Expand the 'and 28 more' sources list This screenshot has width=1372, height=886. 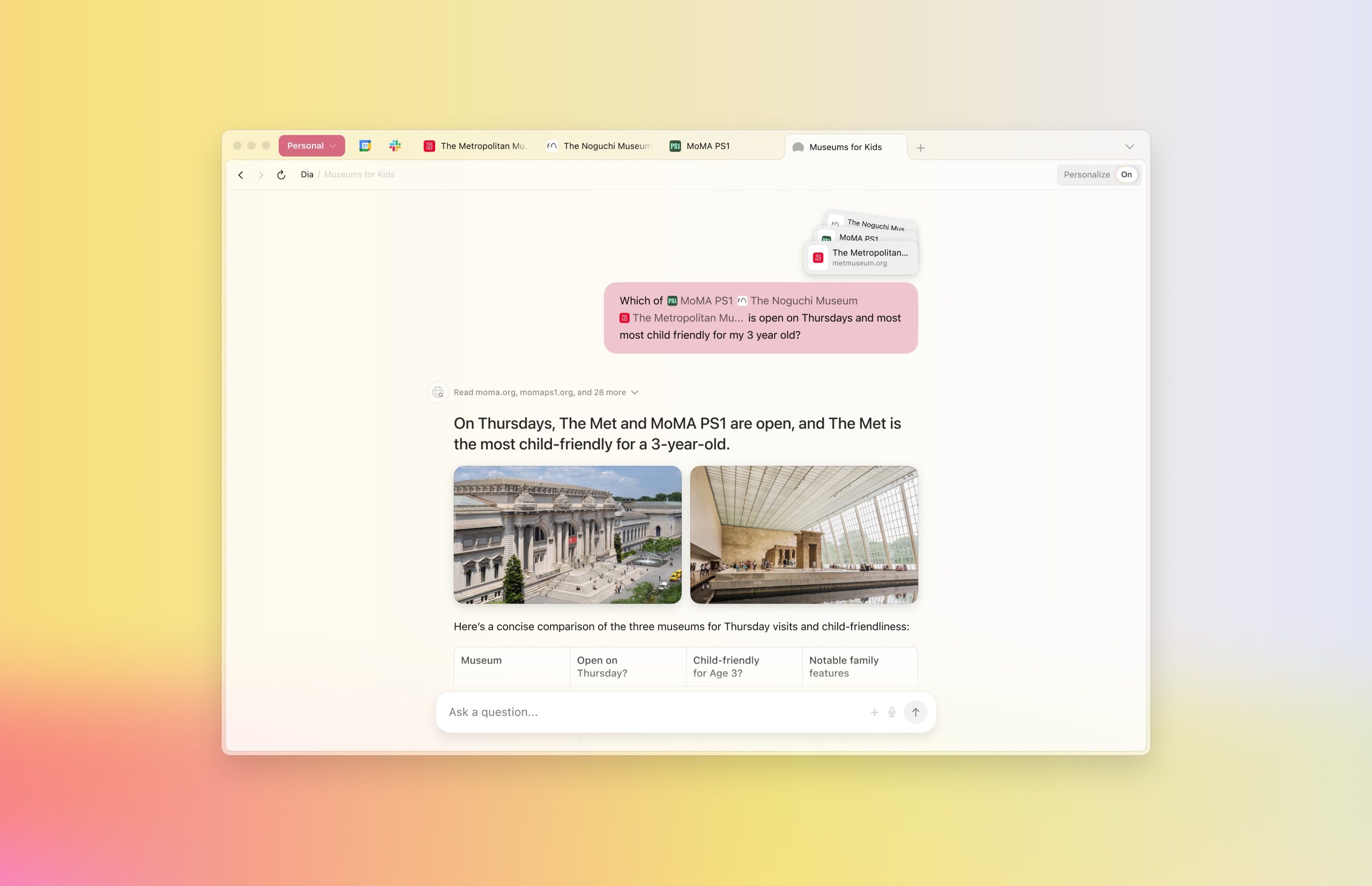coord(635,392)
